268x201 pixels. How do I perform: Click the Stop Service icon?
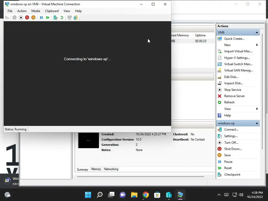(x=220, y=90)
